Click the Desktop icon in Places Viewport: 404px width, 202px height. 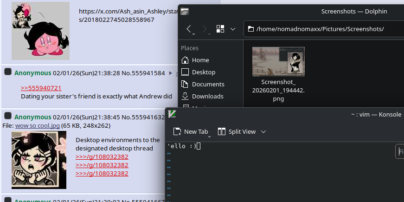185,72
